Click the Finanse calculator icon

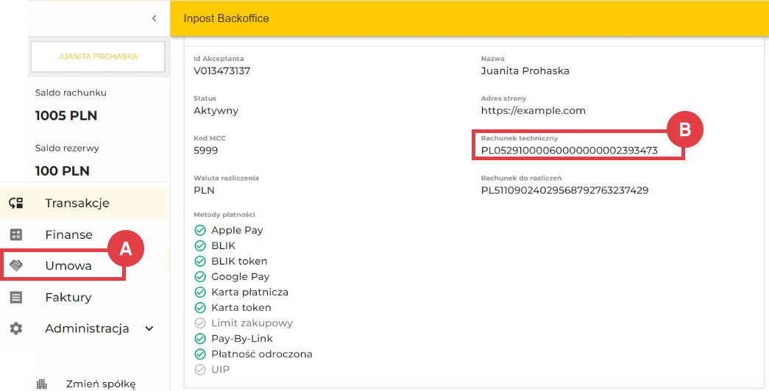16,234
